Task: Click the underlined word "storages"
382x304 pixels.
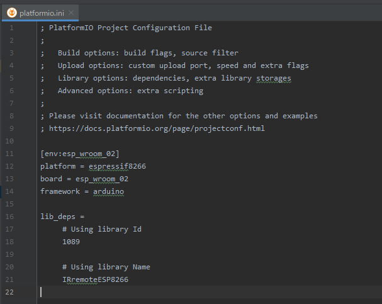Action: coord(274,78)
